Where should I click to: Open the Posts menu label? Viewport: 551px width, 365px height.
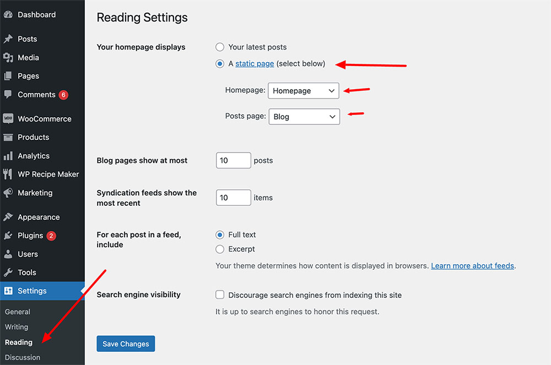(28, 39)
